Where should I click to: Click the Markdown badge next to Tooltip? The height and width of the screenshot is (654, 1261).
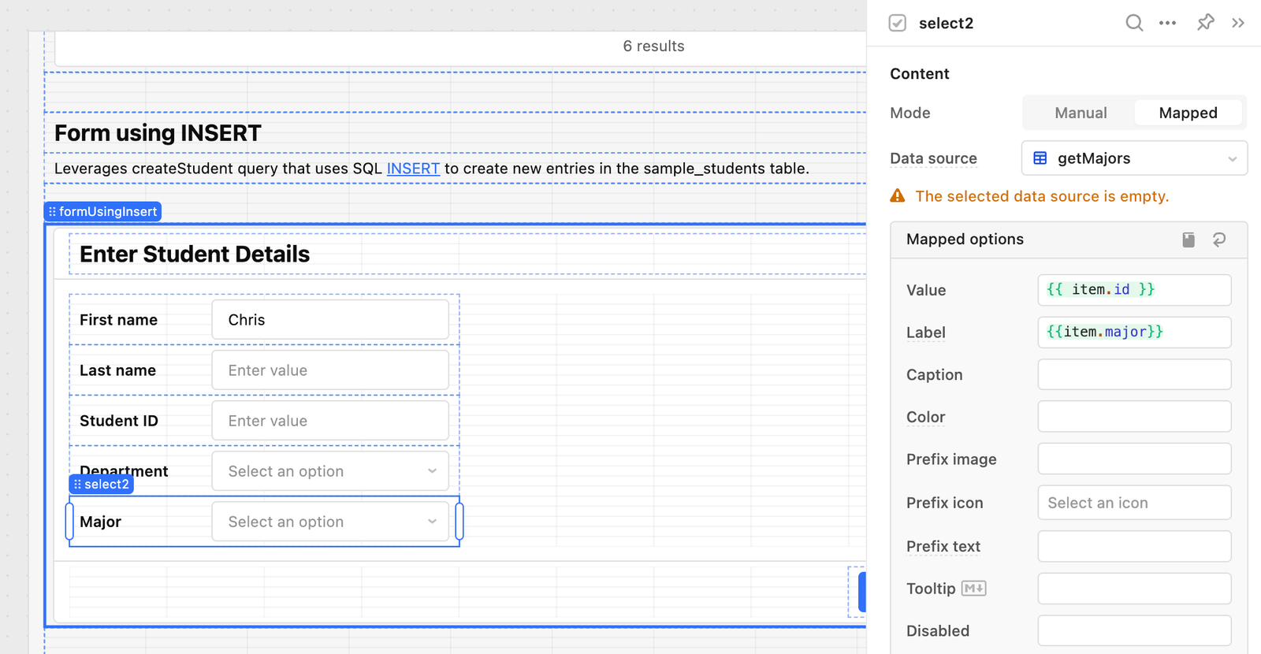[974, 589]
